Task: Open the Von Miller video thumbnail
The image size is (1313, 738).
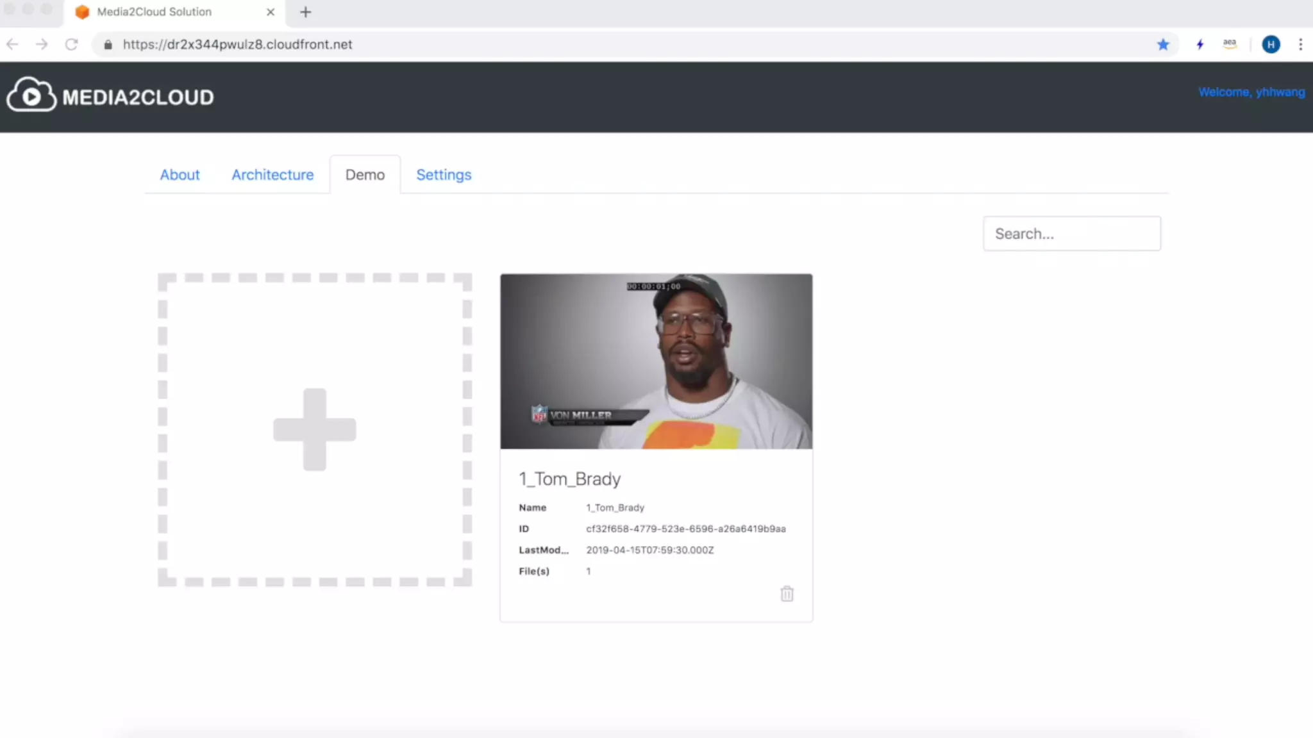Action: point(656,361)
